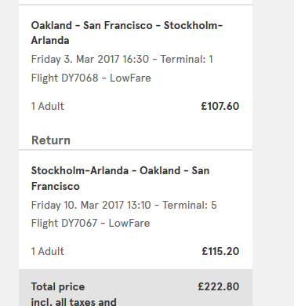Click the Flight DY7068 - LowFare text
The image size is (294, 306).
[91, 78]
